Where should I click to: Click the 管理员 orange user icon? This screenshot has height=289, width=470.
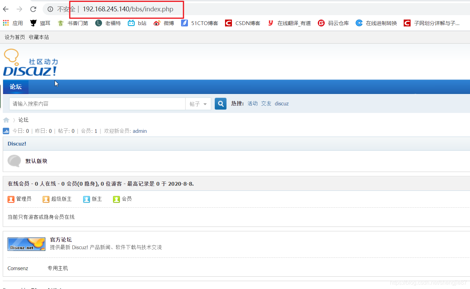(x=11, y=199)
